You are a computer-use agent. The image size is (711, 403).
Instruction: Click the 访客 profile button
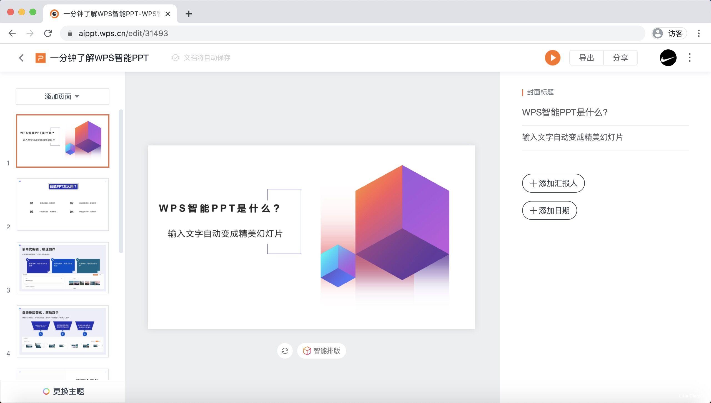point(669,33)
